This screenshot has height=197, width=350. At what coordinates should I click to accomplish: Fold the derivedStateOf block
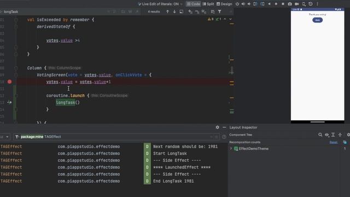16,27
